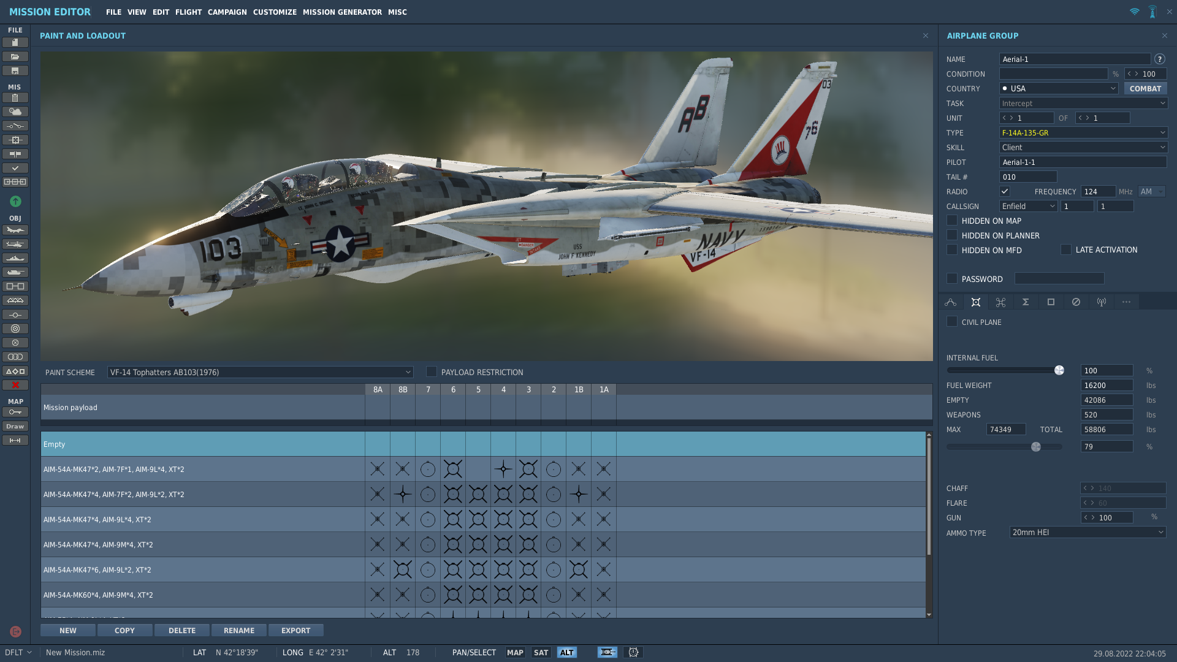Click the green up-arrow fly mission icon

pos(15,201)
